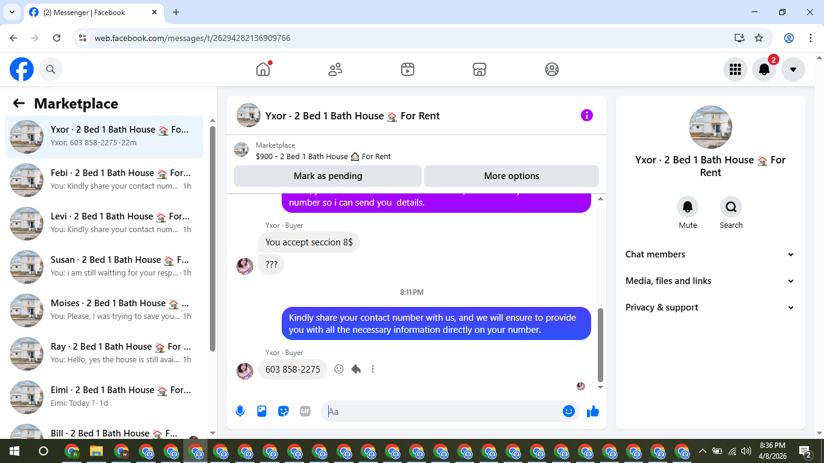This screenshot has width=824, height=463.
Task: Open the Ray conversation in the list
Action: 104,354
